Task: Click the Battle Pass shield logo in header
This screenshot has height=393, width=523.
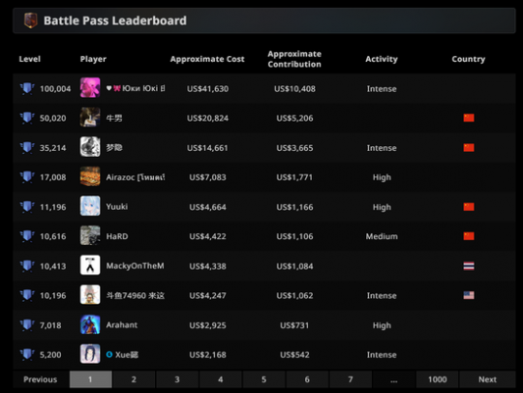Action: pos(31,20)
